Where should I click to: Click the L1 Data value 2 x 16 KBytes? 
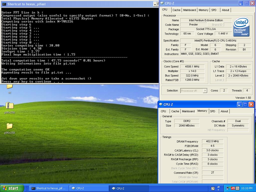click(x=238, y=66)
